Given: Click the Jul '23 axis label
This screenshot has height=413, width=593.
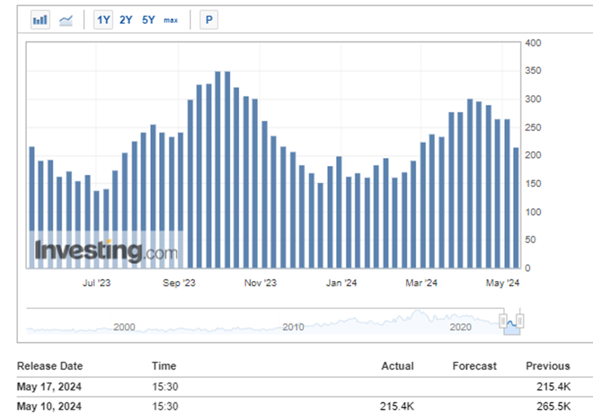Looking at the screenshot, I should point(96,283).
